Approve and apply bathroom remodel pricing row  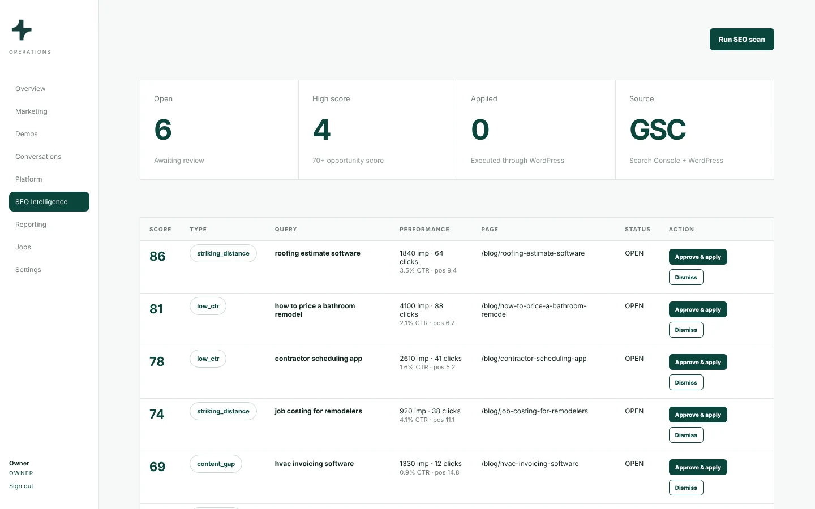click(x=698, y=310)
